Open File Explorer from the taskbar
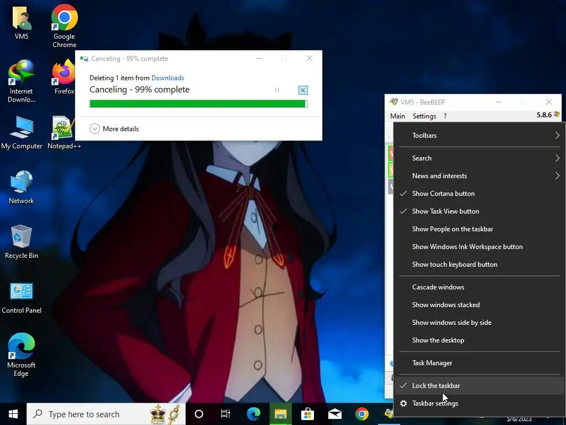566x425 pixels. [280, 414]
